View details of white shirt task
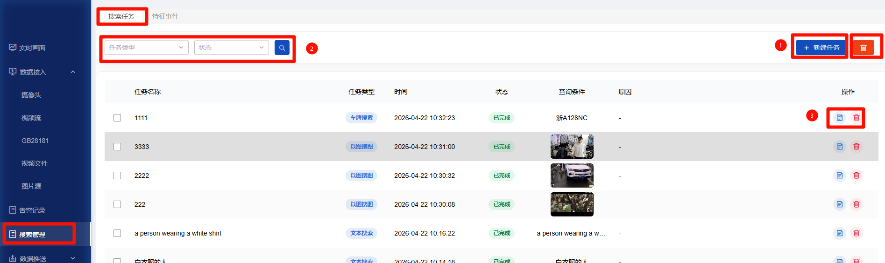885x263 pixels. [840, 233]
